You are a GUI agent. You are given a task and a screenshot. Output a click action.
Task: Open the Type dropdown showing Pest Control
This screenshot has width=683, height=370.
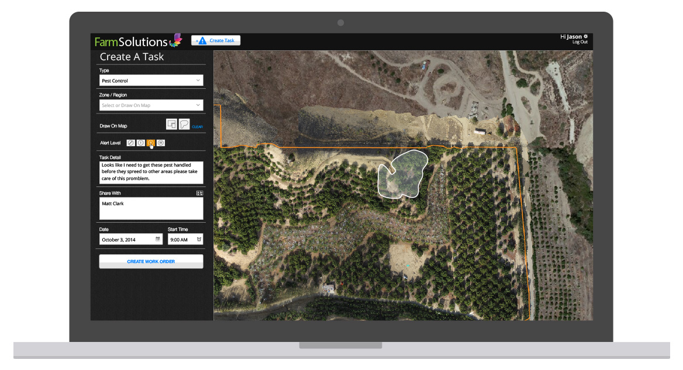pyautogui.click(x=151, y=81)
